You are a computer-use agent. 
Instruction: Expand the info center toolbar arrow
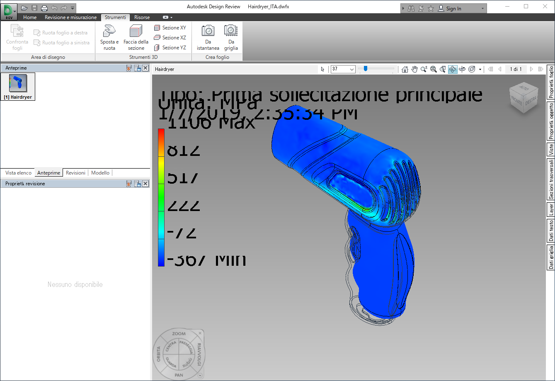[404, 8]
